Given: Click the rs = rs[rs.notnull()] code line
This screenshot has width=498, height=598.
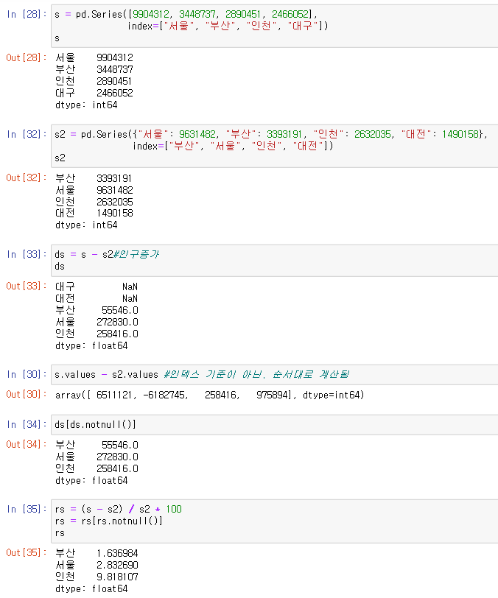Looking at the screenshot, I should click(x=109, y=521).
